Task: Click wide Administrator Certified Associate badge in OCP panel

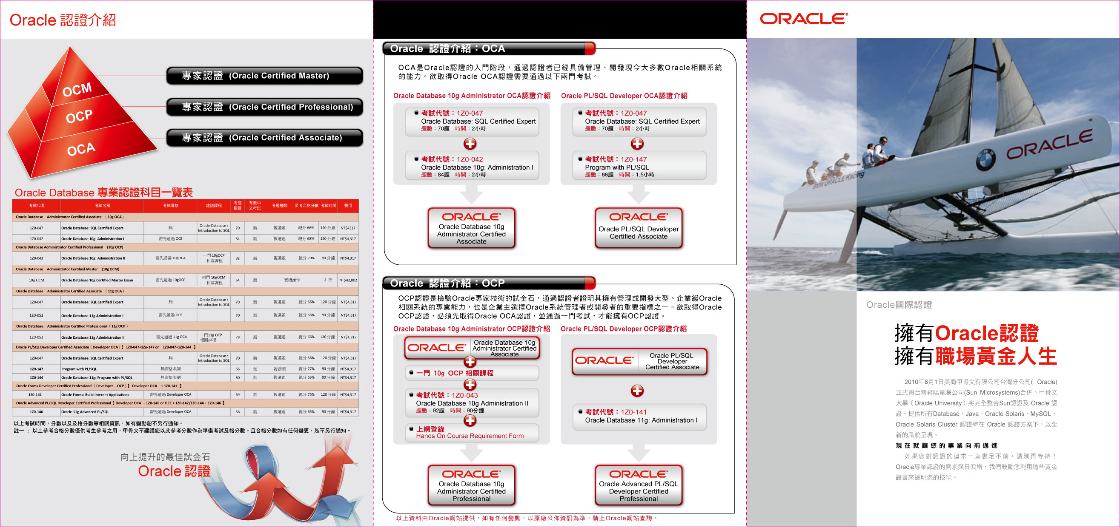Action: pos(472,348)
